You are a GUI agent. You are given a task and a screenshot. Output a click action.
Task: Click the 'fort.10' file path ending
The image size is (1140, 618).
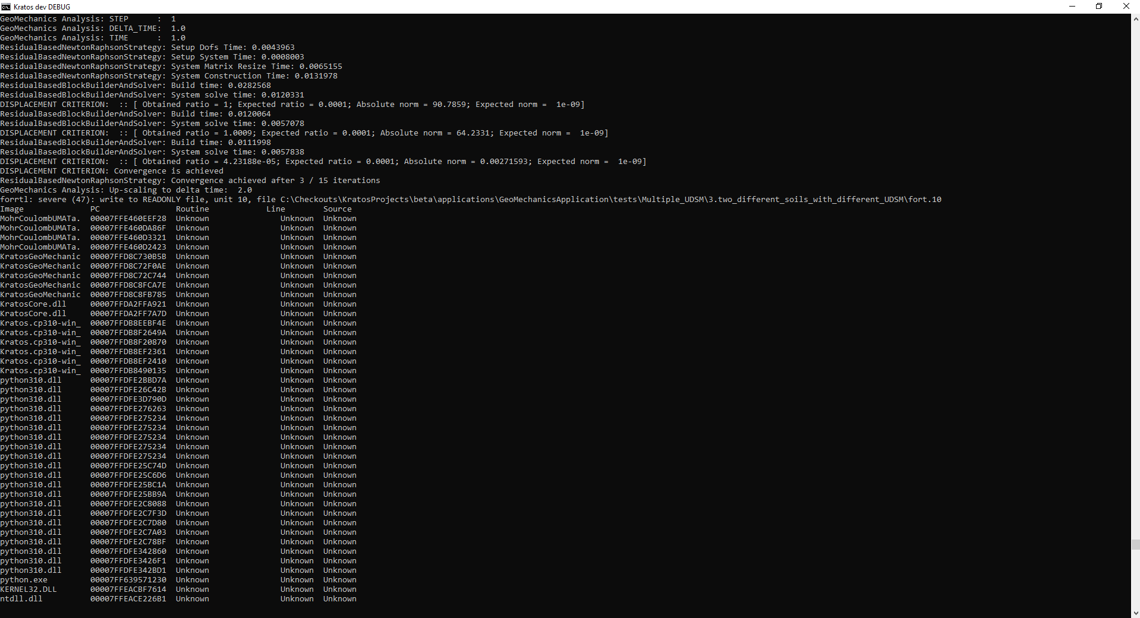coord(925,200)
